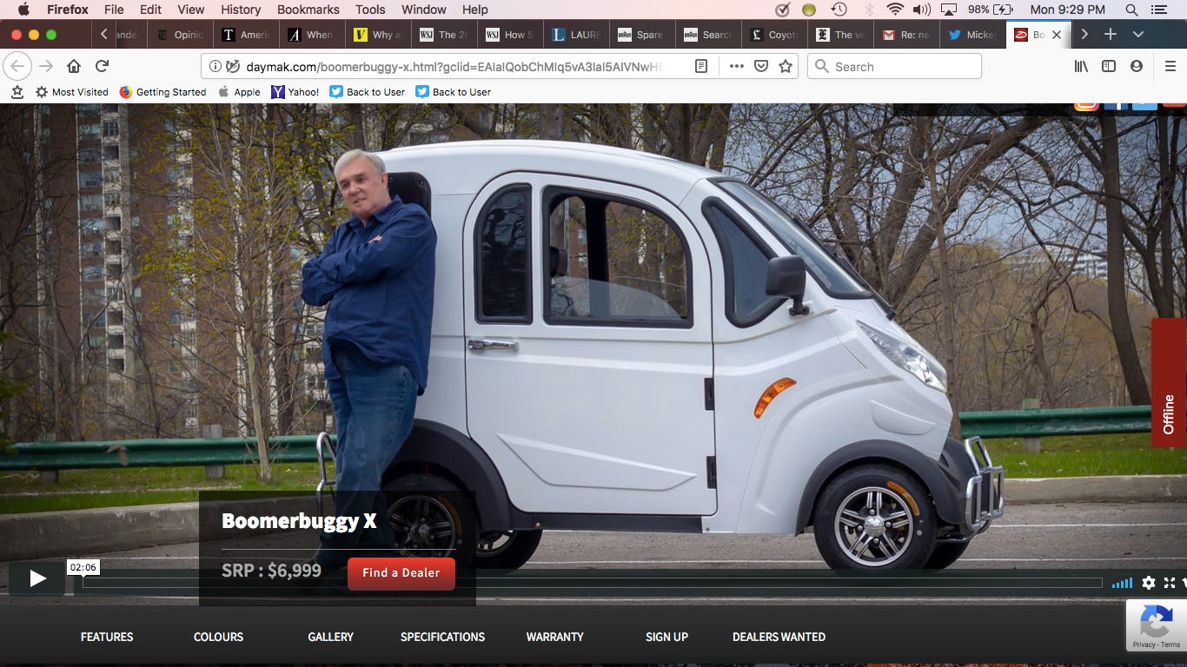Open the Firefox hamburger menu
This screenshot has width=1187, height=667.
click(x=1170, y=66)
